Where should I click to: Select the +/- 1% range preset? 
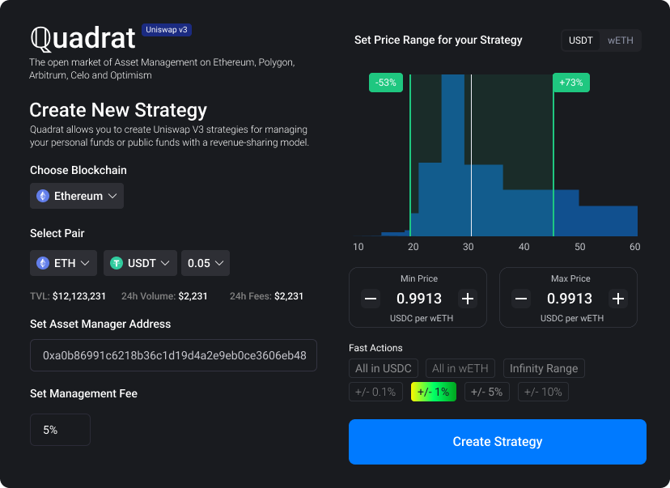pyautogui.click(x=434, y=393)
